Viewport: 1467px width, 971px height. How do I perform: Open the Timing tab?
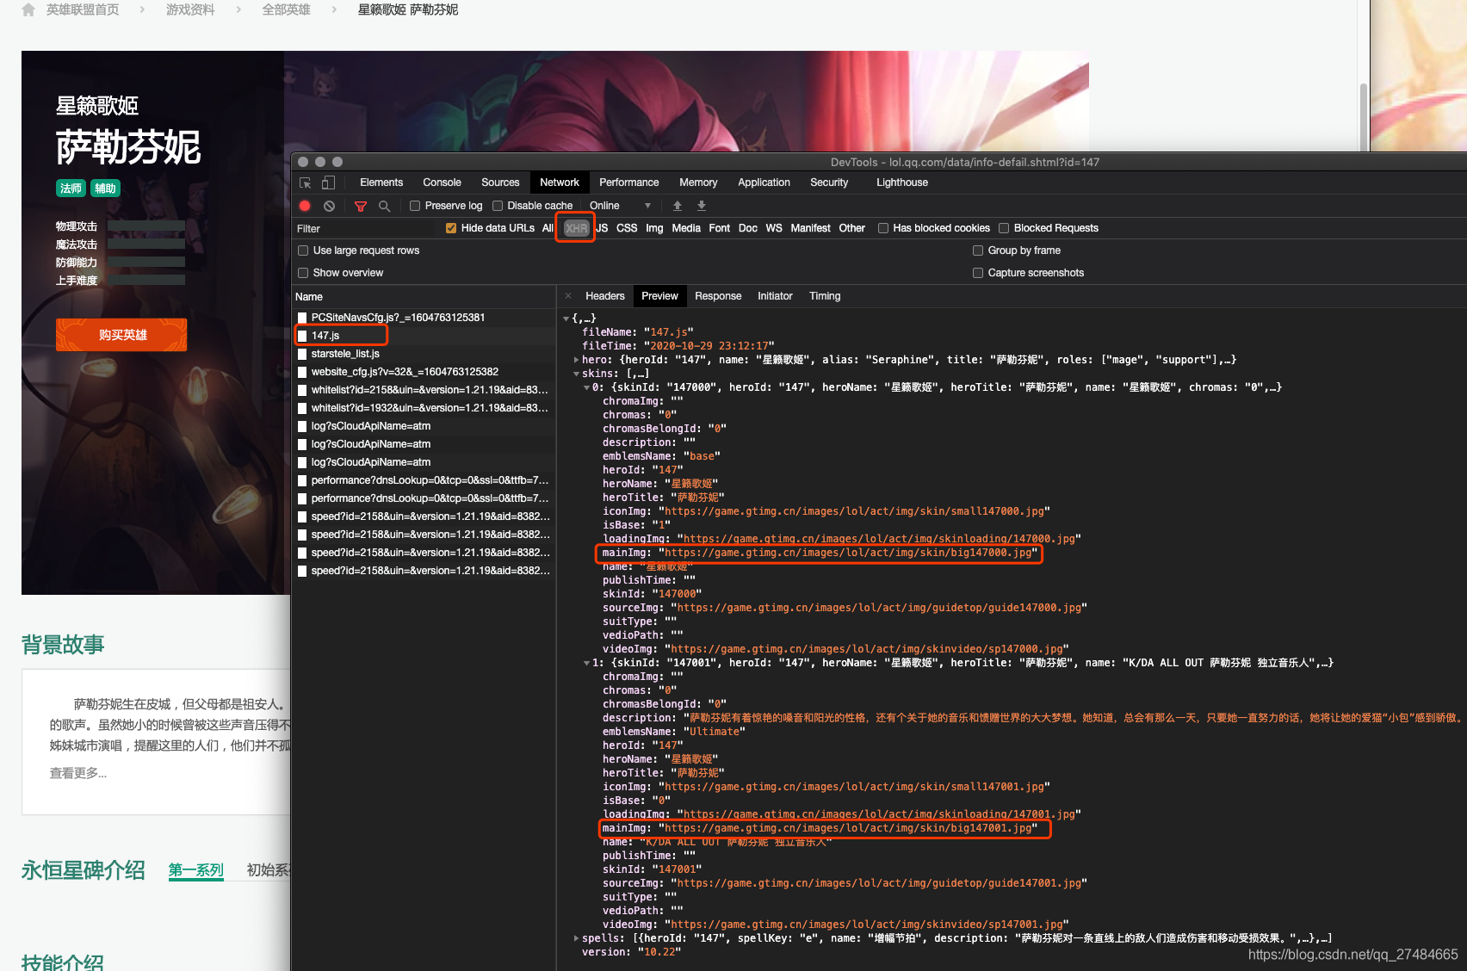[x=825, y=296]
